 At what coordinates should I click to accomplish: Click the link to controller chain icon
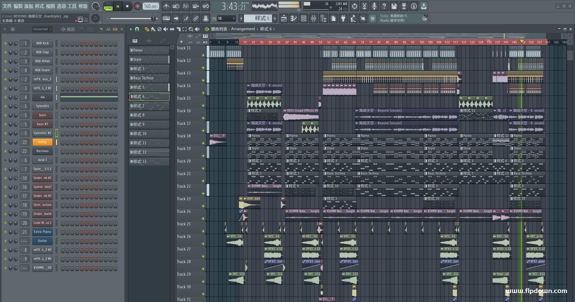click(196, 19)
